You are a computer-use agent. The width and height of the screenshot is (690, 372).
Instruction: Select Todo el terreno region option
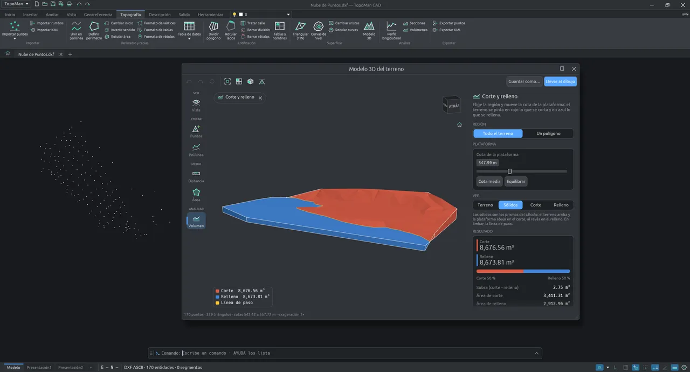[x=499, y=133]
